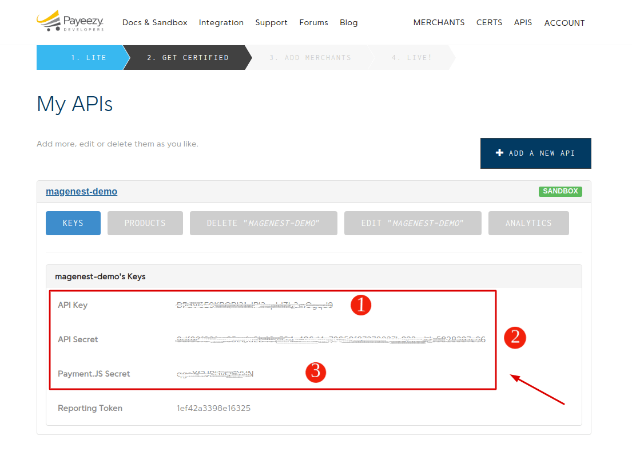Click the Payment.JS Secret value
Image resolution: width=632 pixels, height=451 pixels.
pyautogui.click(x=215, y=374)
